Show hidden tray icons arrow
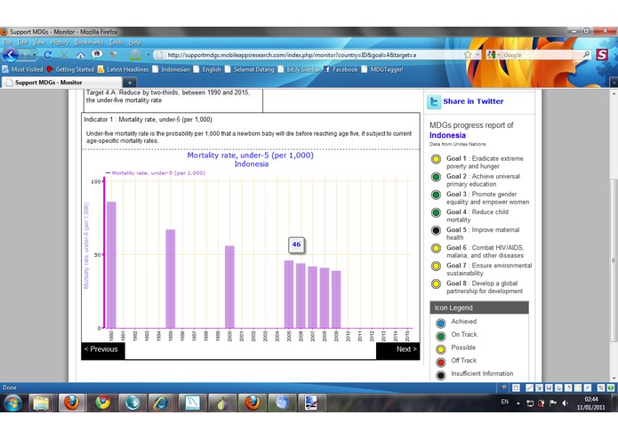Image resolution: width=618 pixels, height=439 pixels. (518, 403)
